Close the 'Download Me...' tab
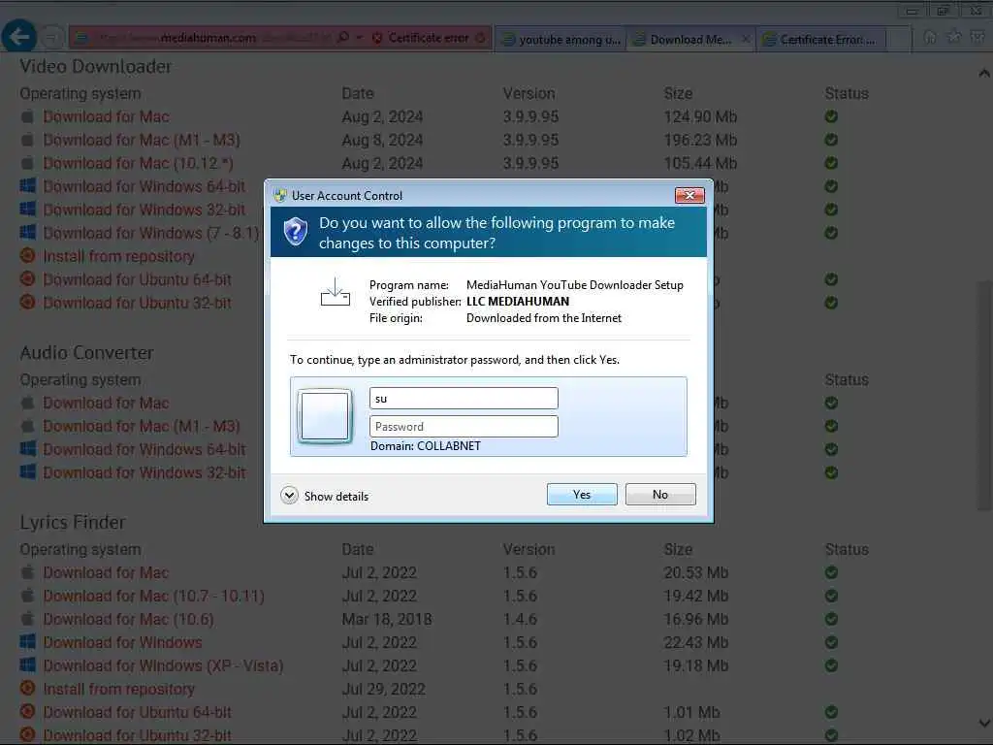The width and height of the screenshot is (993, 745). click(x=746, y=39)
